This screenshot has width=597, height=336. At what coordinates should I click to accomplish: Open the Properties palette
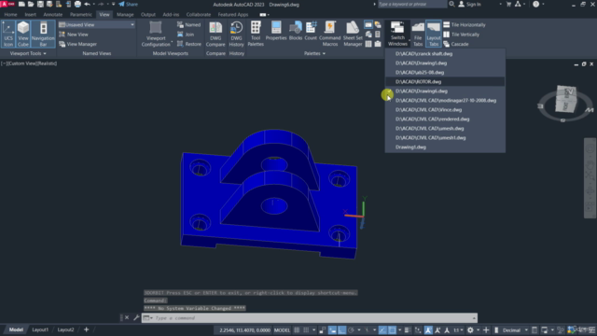[x=276, y=31]
